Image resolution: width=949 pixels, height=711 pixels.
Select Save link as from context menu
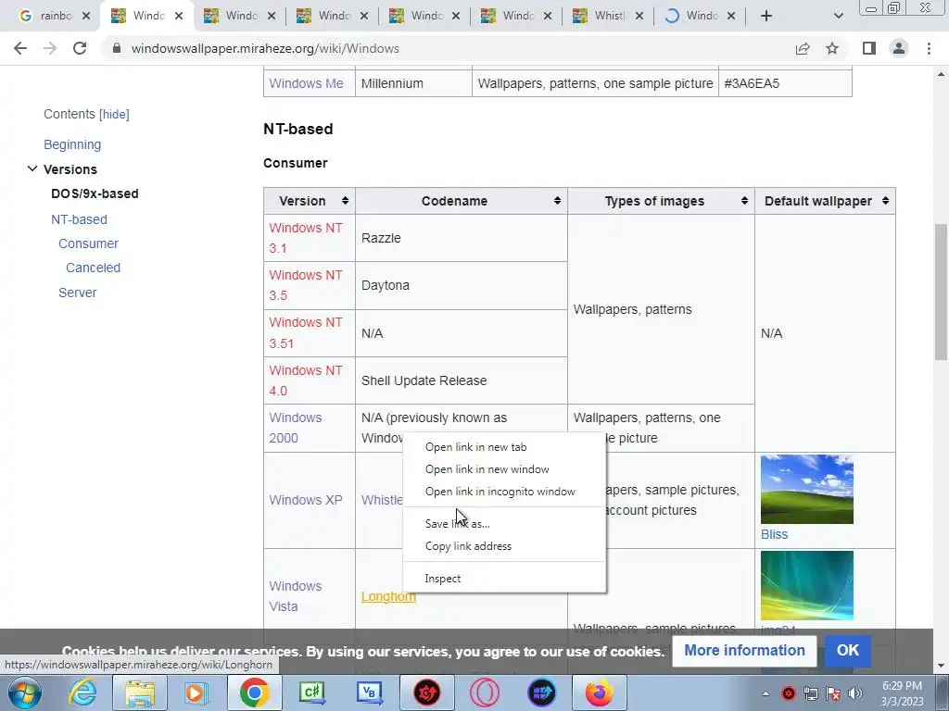(x=458, y=524)
